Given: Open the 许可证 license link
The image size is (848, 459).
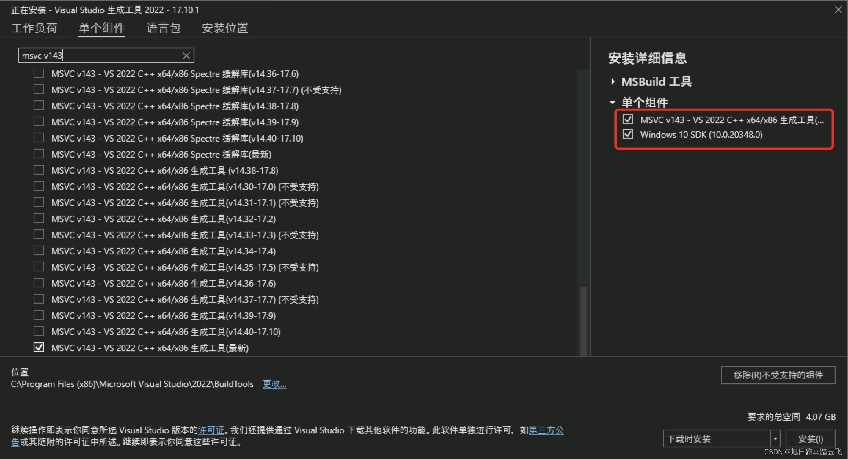Looking at the screenshot, I should [211, 430].
